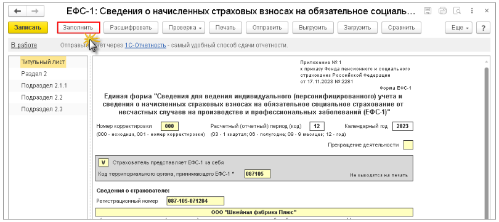Go forward with the right arrow button

coord(35,11)
